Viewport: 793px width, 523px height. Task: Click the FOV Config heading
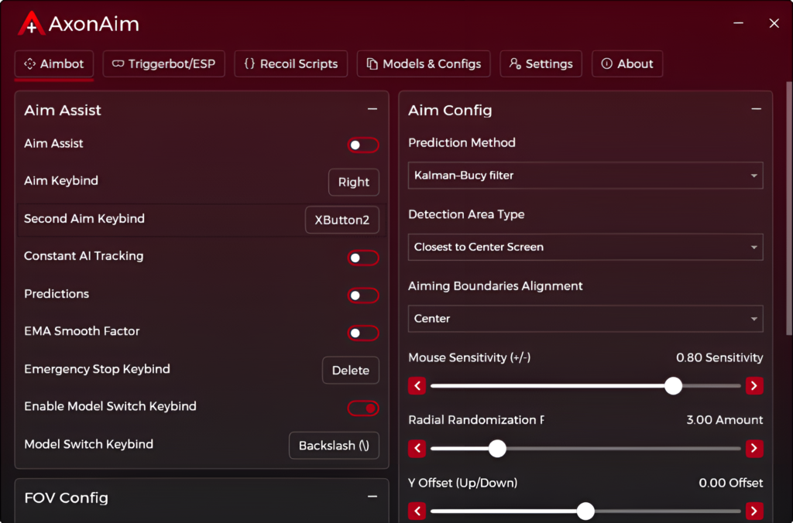[67, 497]
